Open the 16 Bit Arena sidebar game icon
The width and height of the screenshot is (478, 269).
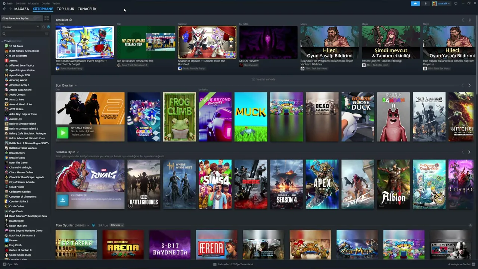(6, 46)
